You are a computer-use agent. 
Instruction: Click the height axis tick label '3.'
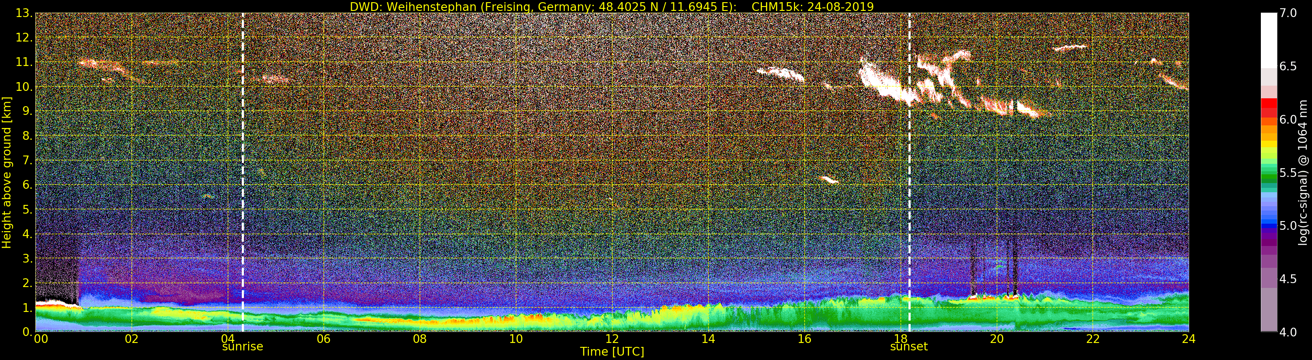27,258
